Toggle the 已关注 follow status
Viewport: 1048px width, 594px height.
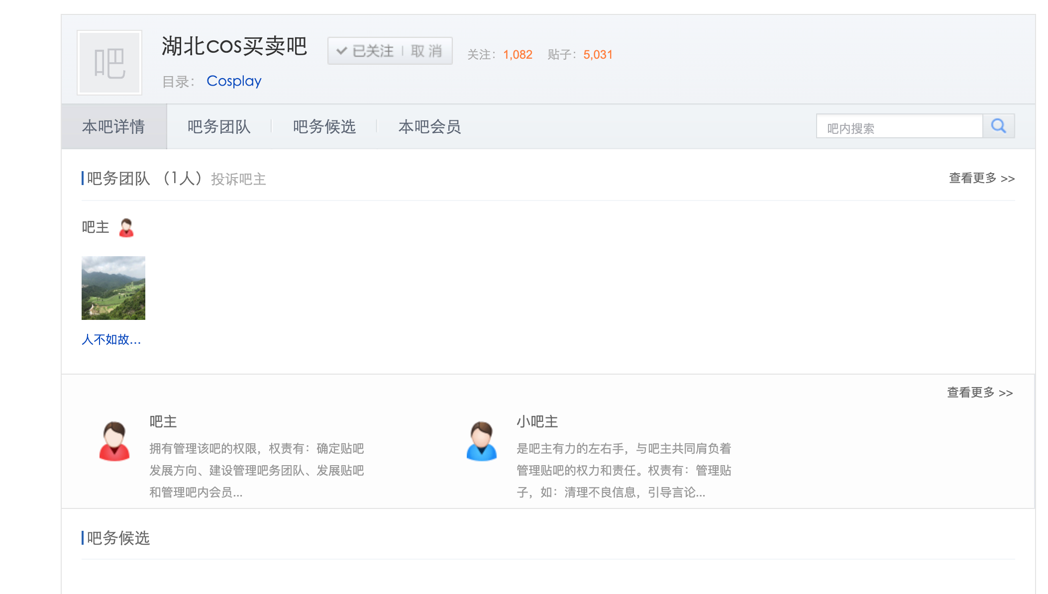click(x=373, y=51)
